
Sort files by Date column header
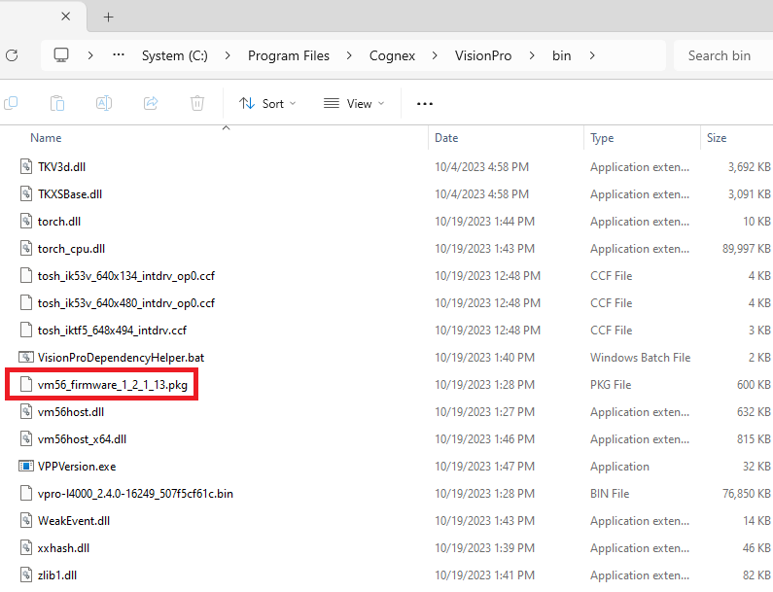point(446,138)
